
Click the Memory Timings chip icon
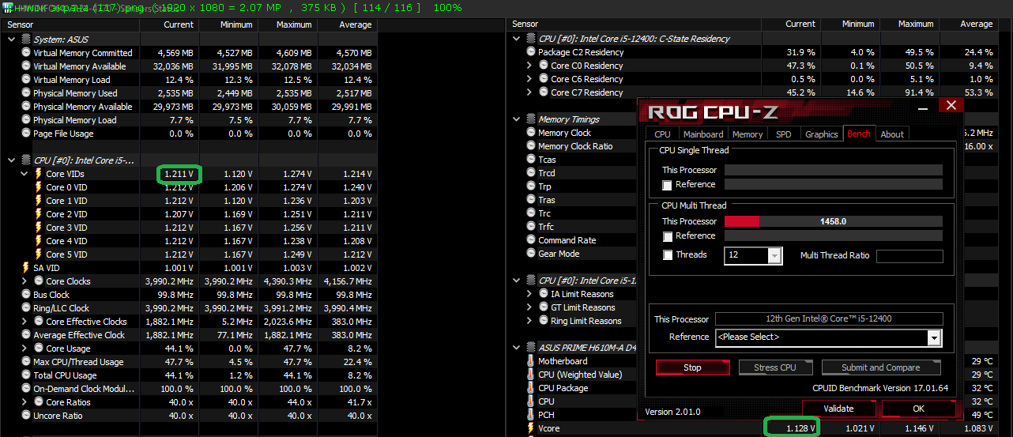pos(531,119)
